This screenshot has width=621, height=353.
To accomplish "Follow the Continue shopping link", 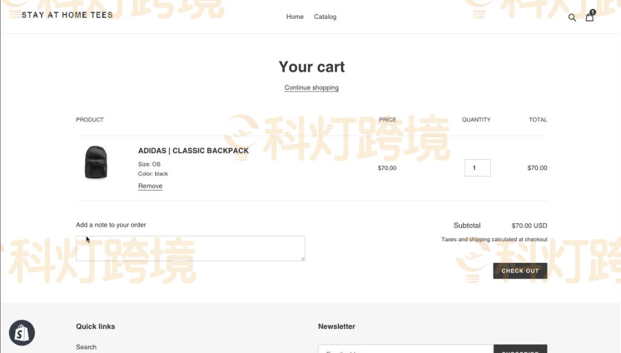I will coord(311,87).
